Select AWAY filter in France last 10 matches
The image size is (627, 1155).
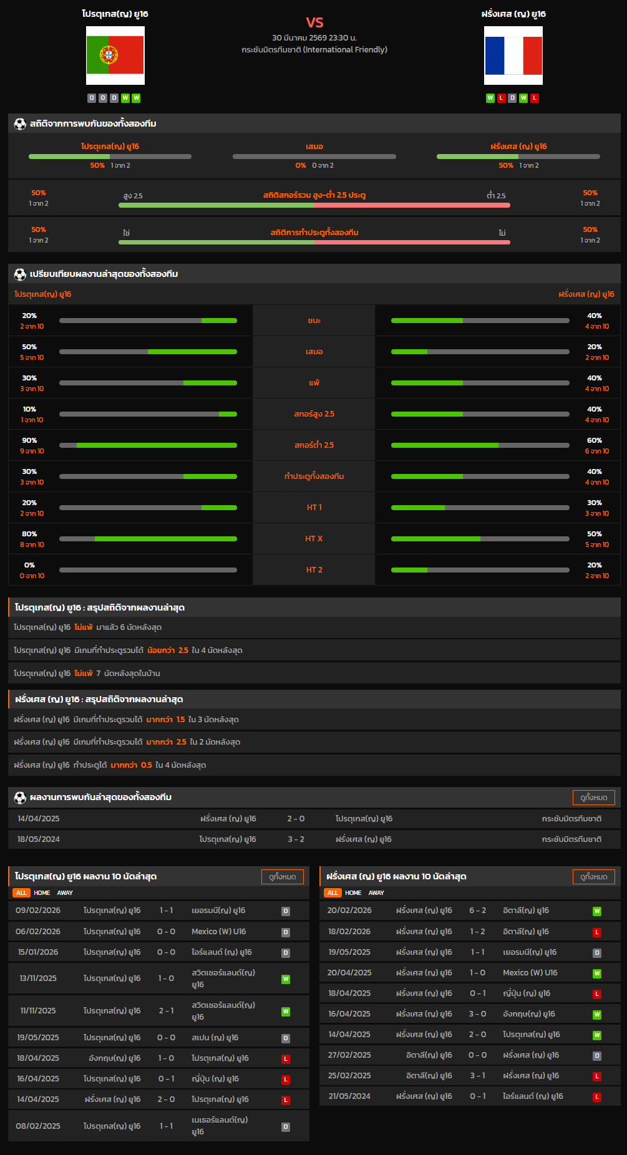376,893
